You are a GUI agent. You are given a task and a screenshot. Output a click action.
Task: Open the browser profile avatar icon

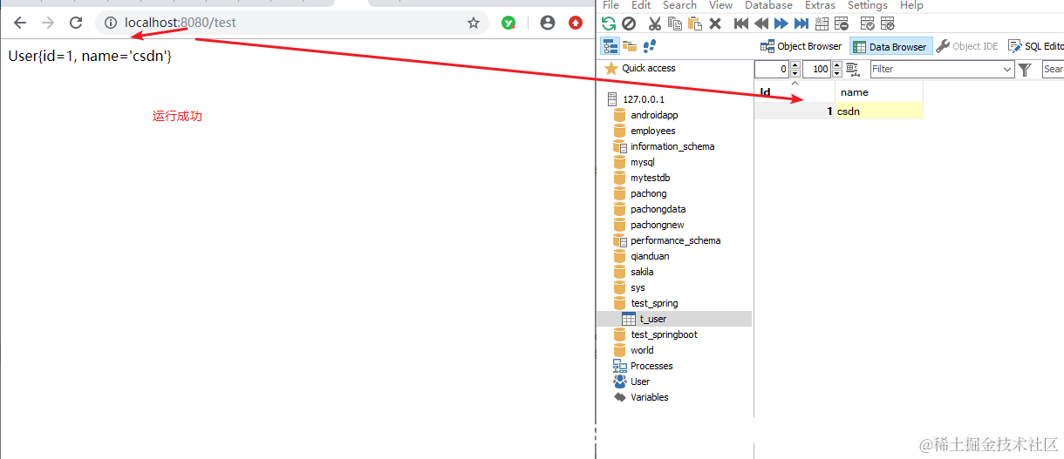[x=547, y=23]
